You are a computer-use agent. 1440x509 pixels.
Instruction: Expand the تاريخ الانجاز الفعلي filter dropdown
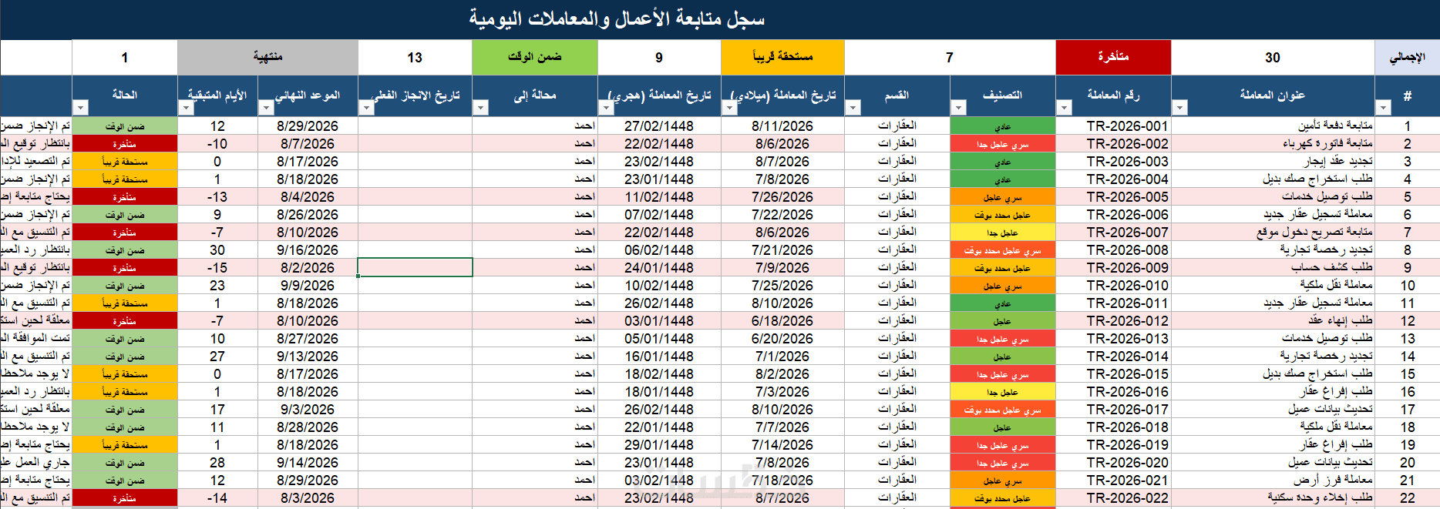(367, 108)
